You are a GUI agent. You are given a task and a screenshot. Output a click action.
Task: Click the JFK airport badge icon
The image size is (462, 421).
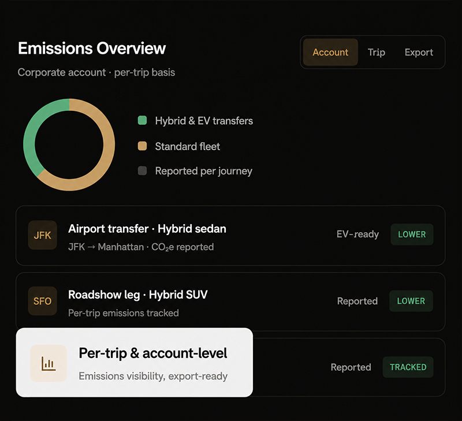coord(42,235)
